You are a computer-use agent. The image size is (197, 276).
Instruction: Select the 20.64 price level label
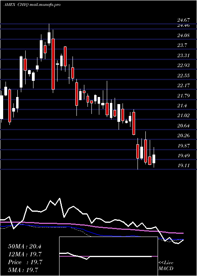(x=184, y=125)
